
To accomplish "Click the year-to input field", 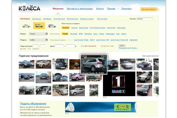I will pyautogui.click(x=43, y=46).
